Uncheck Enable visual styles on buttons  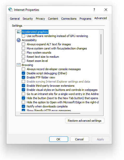point(24,90)
